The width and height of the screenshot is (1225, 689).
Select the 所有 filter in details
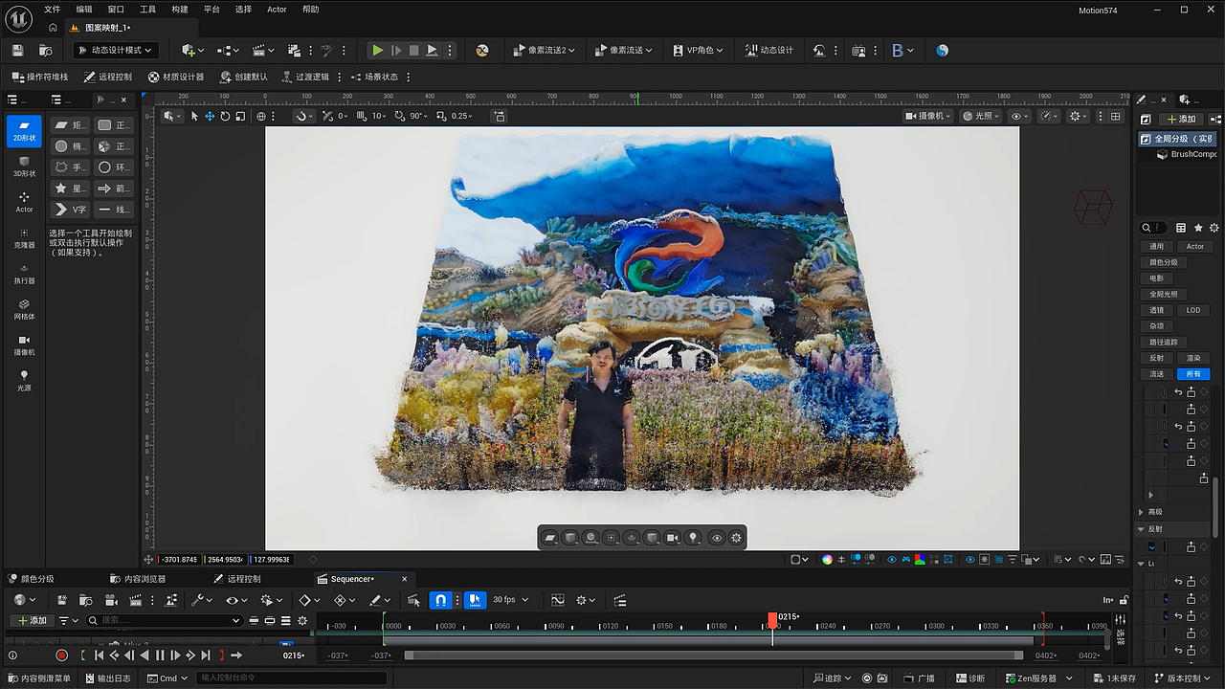(x=1192, y=374)
